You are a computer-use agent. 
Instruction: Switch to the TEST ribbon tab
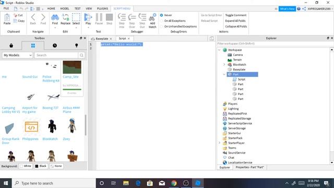tap(78, 8)
